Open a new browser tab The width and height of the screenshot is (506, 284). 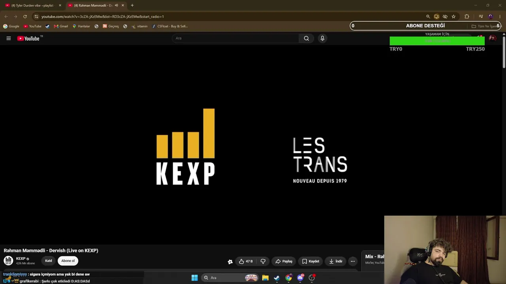click(x=132, y=6)
